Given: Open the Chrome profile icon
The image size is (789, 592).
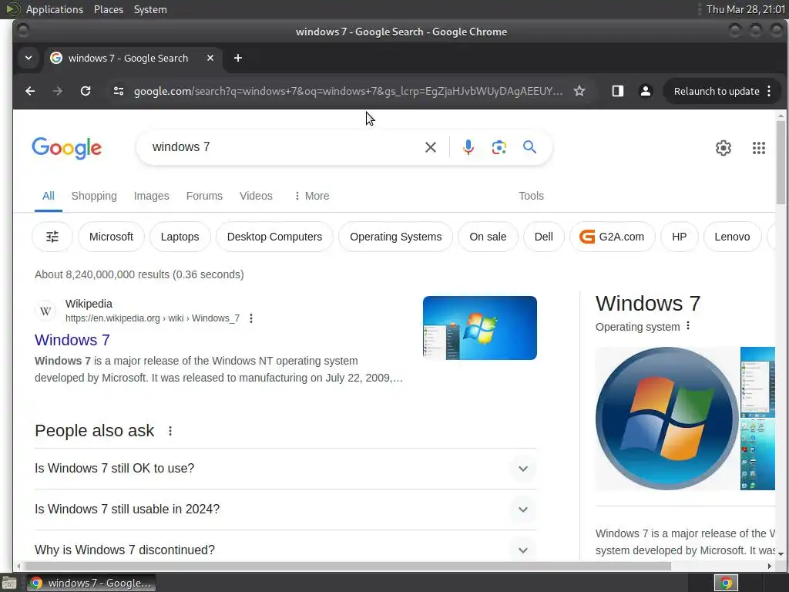Looking at the screenshot, I should pos(646,91).
